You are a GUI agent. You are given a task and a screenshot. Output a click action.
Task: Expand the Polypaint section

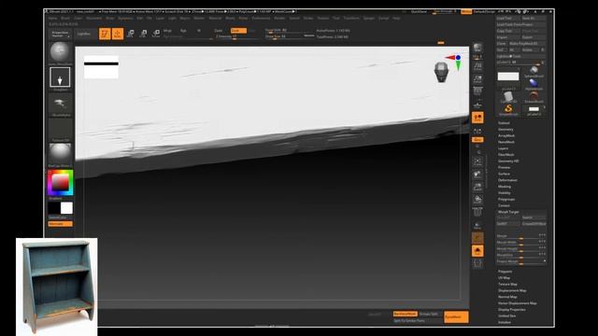505,272
